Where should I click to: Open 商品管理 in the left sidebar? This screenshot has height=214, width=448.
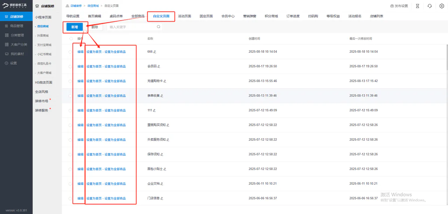[x=16, y=26]
